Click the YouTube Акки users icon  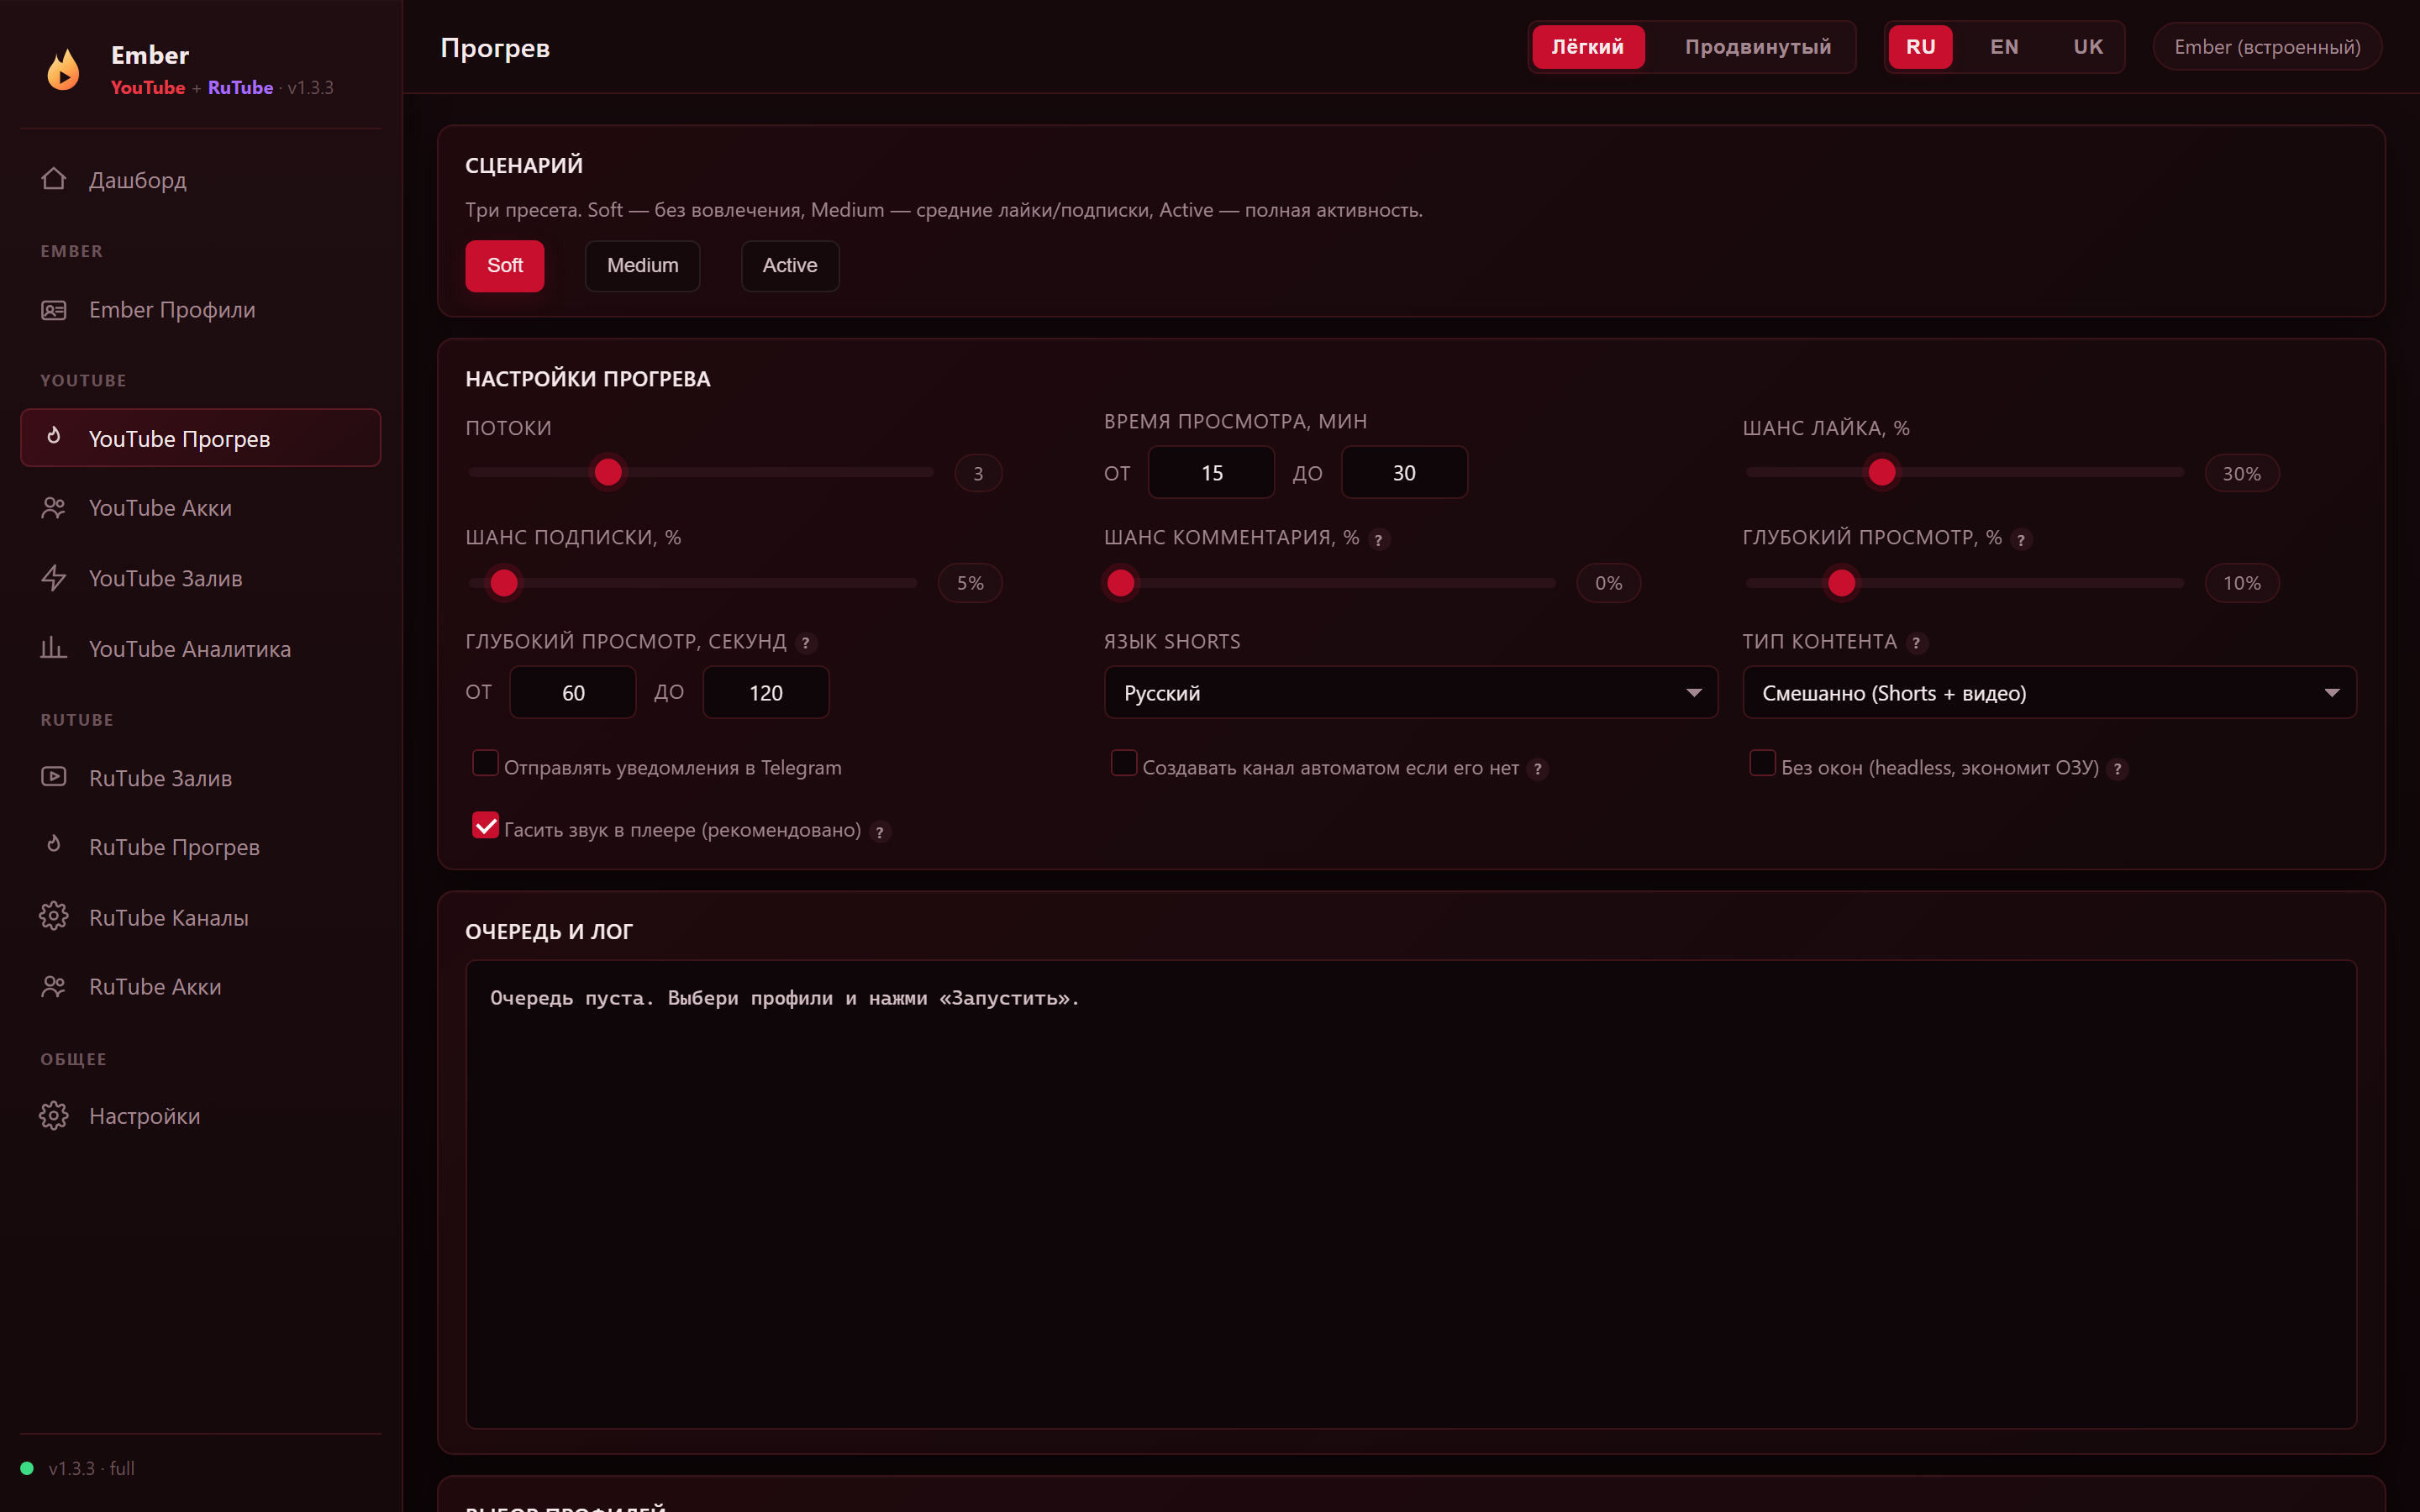tap(54, 508)
